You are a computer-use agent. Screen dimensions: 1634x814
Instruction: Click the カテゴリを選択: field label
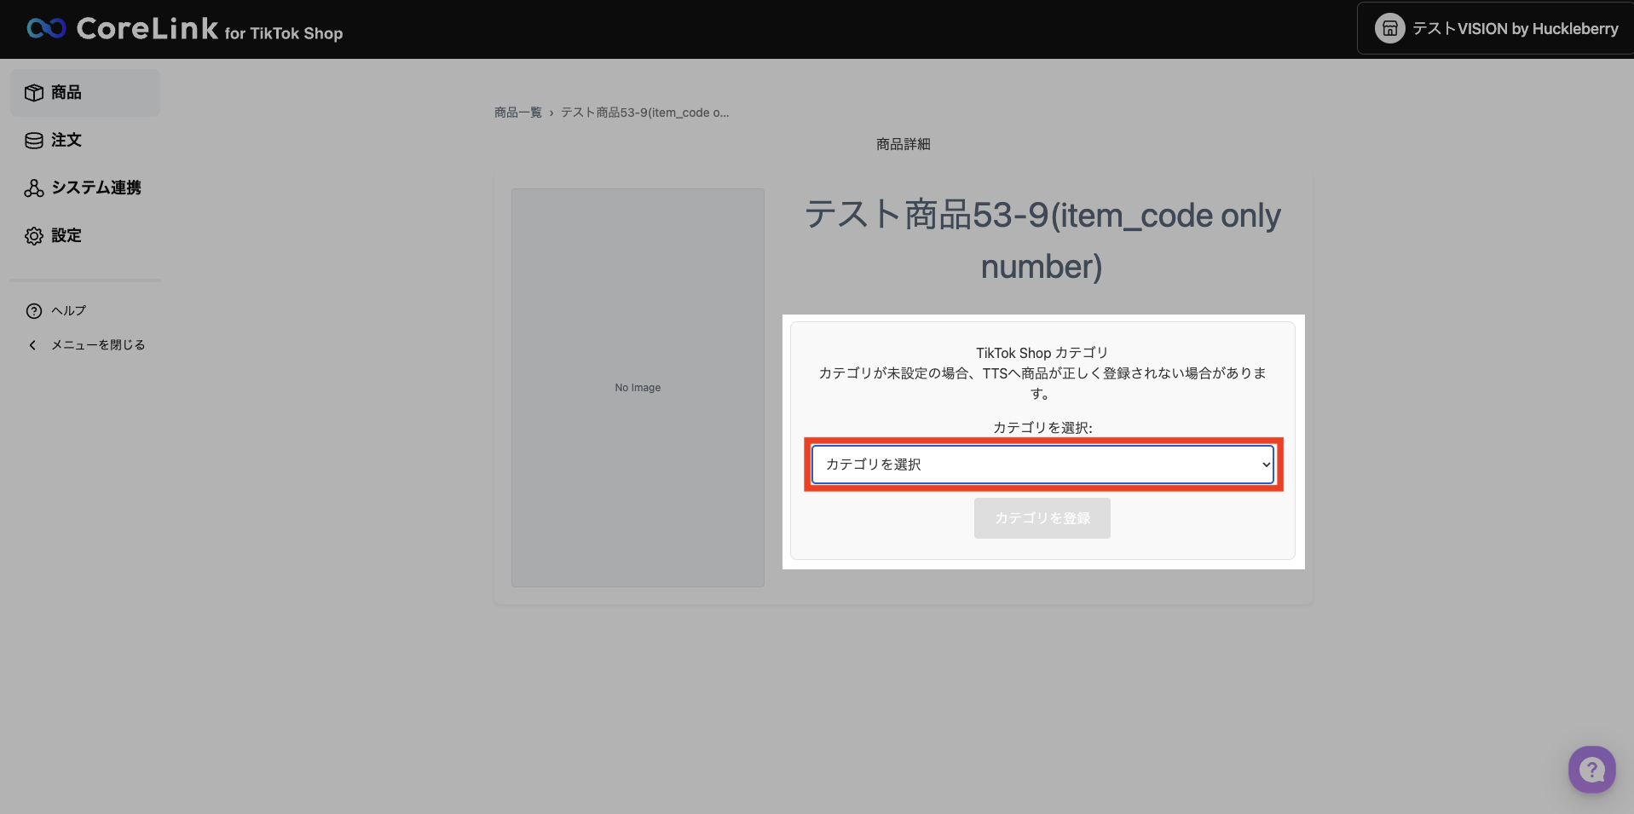(x=1042, y=428)
